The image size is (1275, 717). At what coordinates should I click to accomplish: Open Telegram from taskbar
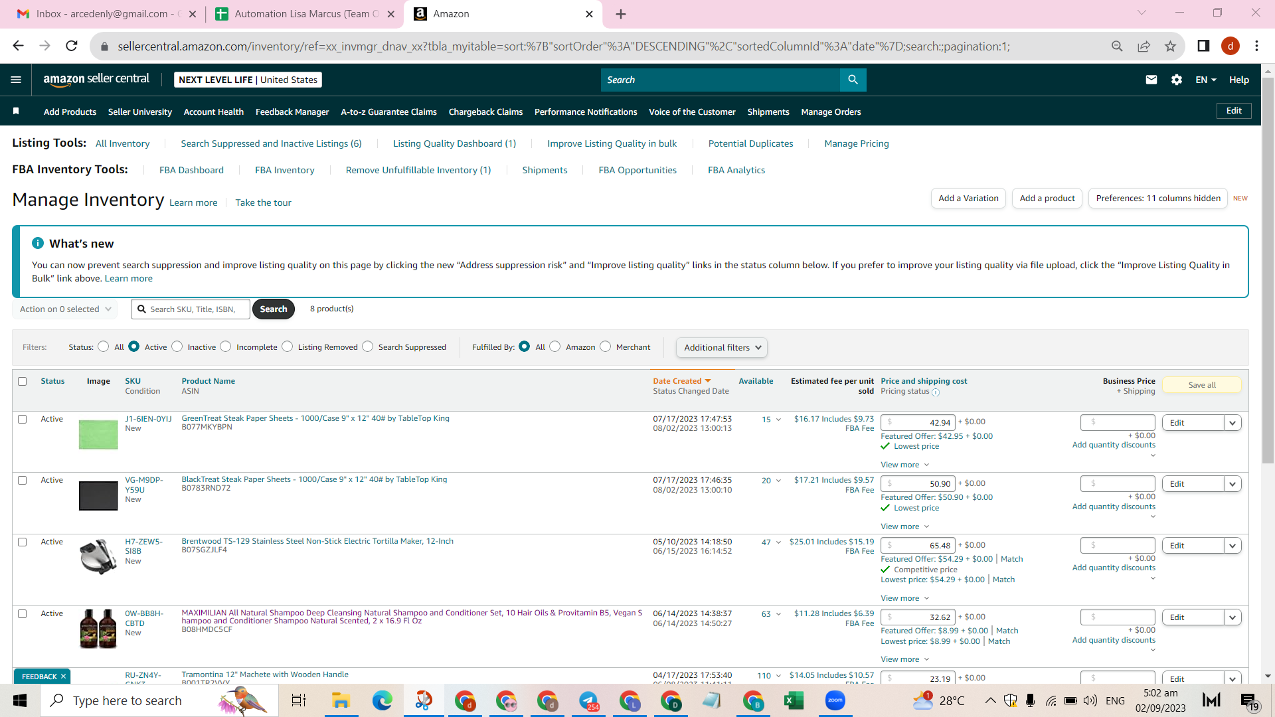coord(588,700)
